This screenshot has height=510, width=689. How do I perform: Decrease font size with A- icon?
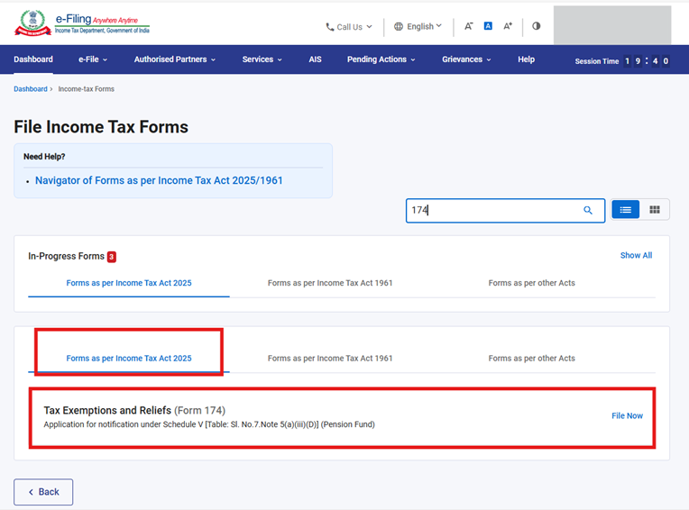coord(468,26)
